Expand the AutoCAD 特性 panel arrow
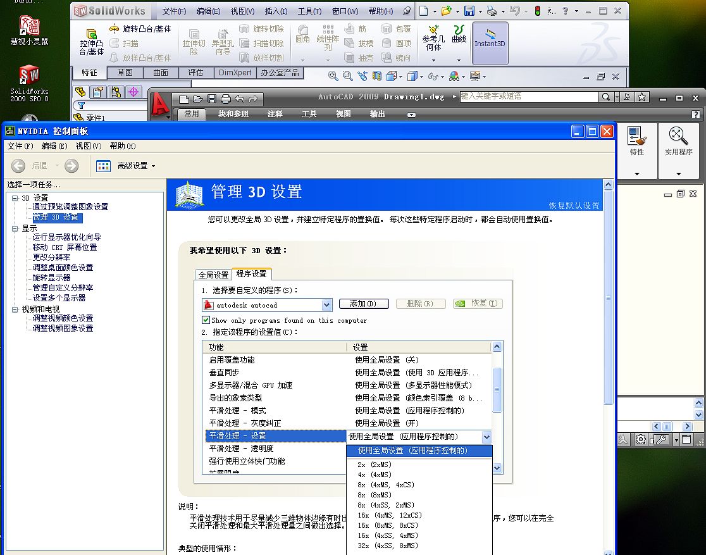This screenshot has height=555, width=706. click(636, 174)
